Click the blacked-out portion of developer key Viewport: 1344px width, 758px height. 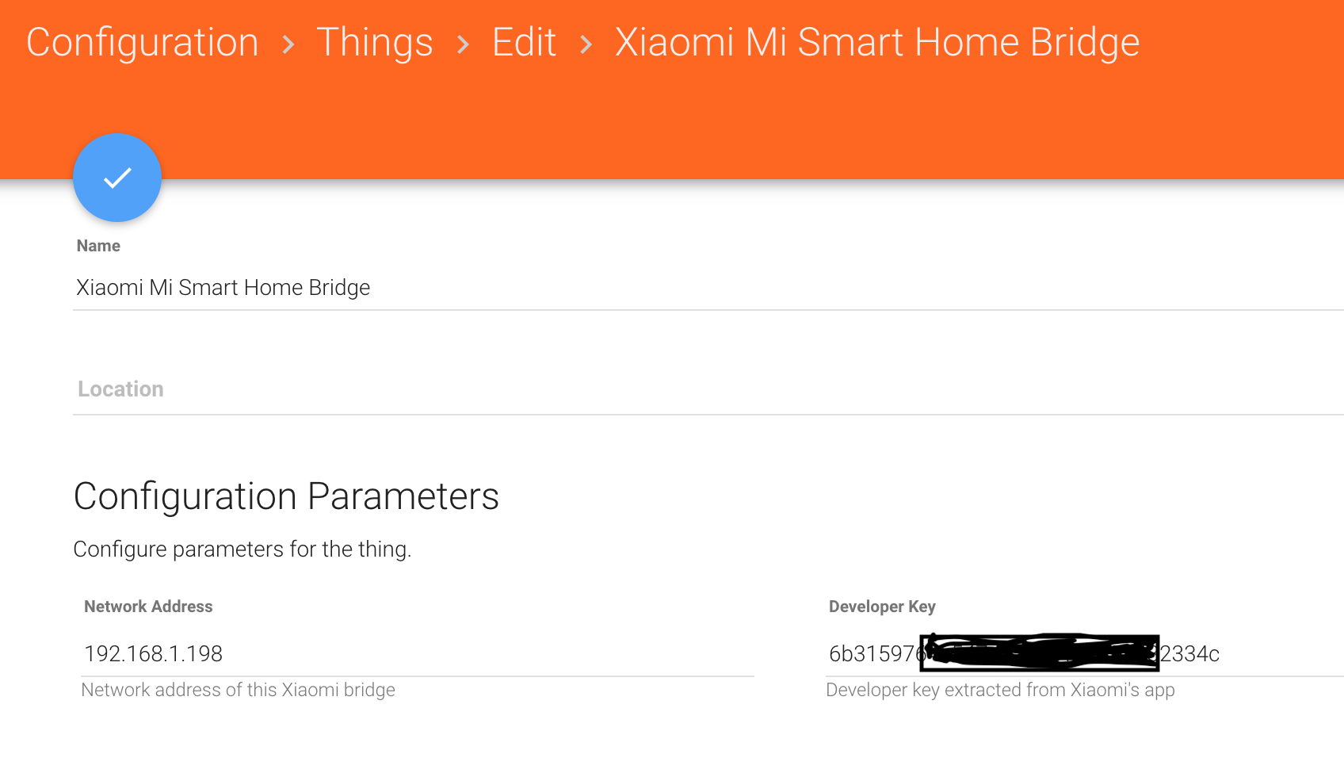(1039, 653)
